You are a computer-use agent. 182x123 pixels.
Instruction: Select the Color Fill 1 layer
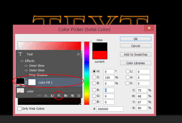tap(55, 82)
